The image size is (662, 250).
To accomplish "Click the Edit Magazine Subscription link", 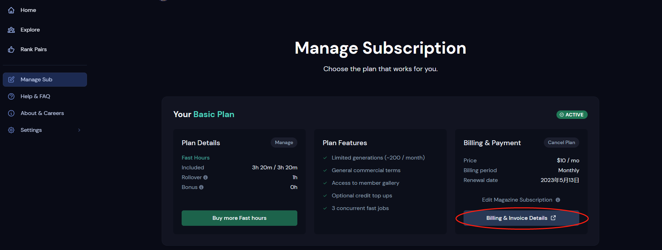I will (x=517, y=200).
